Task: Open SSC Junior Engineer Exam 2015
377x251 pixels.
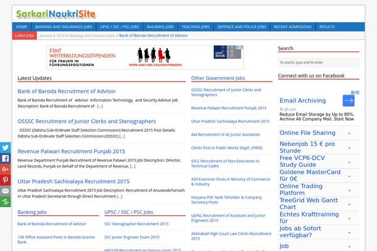Action: (132, 237)
